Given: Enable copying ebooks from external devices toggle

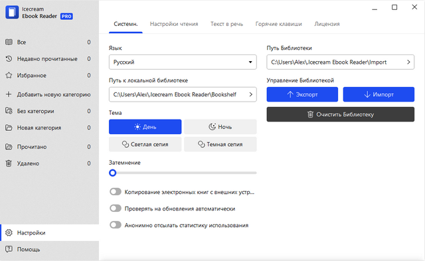Looking at the screenshot, I should pyautogui.click(x=116, y=192).
